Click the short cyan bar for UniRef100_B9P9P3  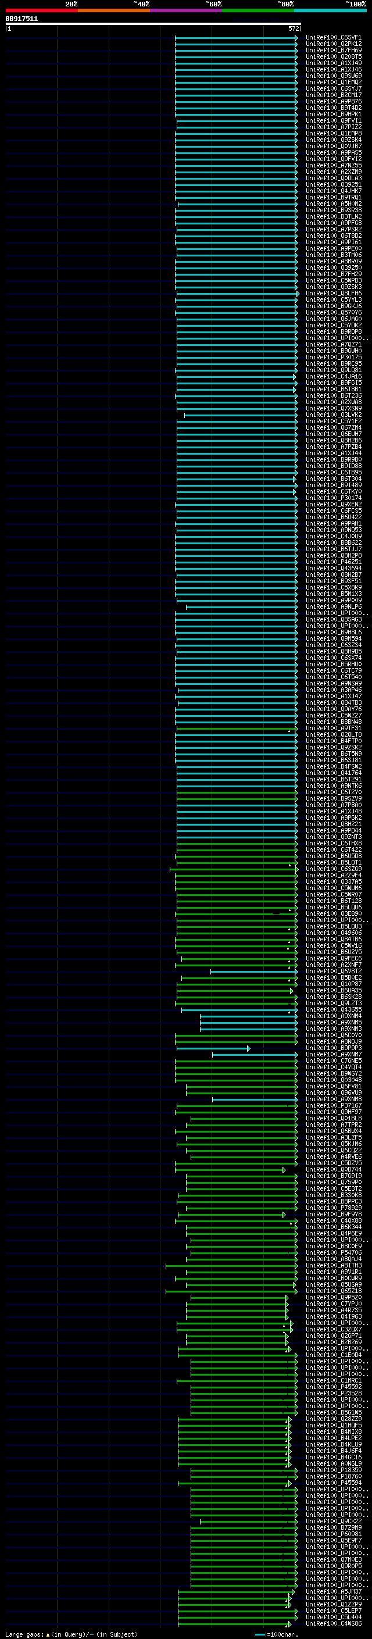point(213,1048)
